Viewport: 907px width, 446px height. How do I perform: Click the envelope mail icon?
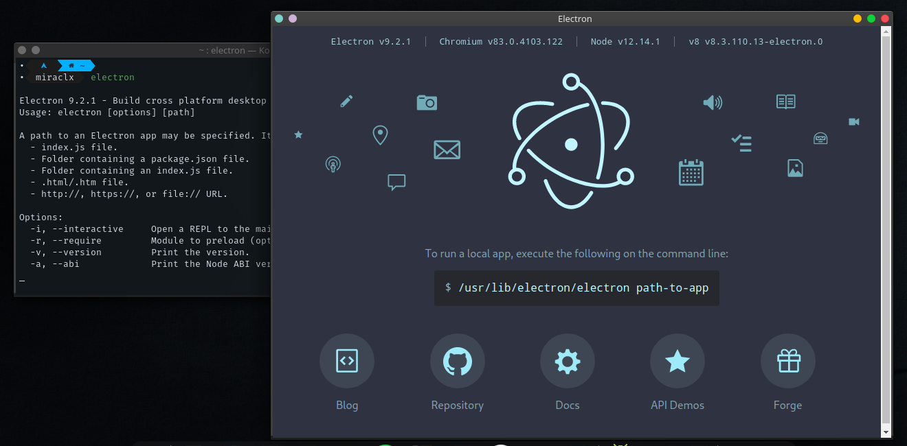(x=447, y=150)
